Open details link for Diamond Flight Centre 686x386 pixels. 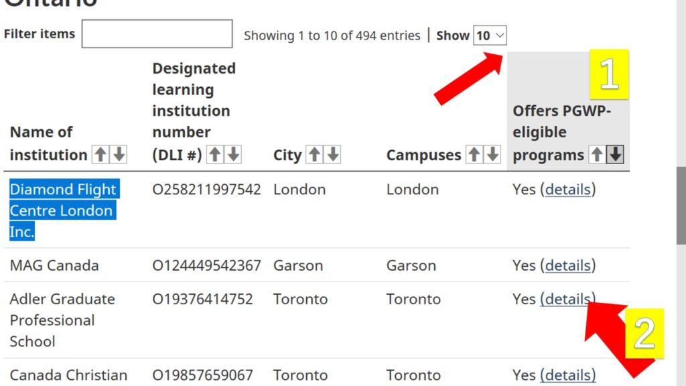pyautogui.click(x=568, y=190)
